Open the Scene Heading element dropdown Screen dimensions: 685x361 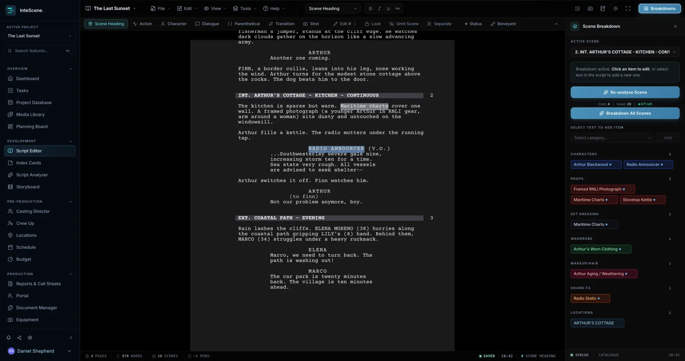(333, 9)
